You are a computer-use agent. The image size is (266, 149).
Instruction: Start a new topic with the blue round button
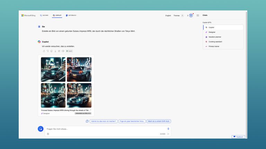tap(41, 129)
